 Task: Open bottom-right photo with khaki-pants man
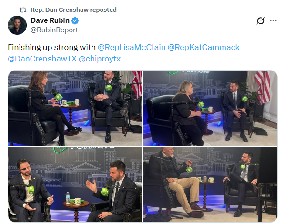[x=211, y=185]
